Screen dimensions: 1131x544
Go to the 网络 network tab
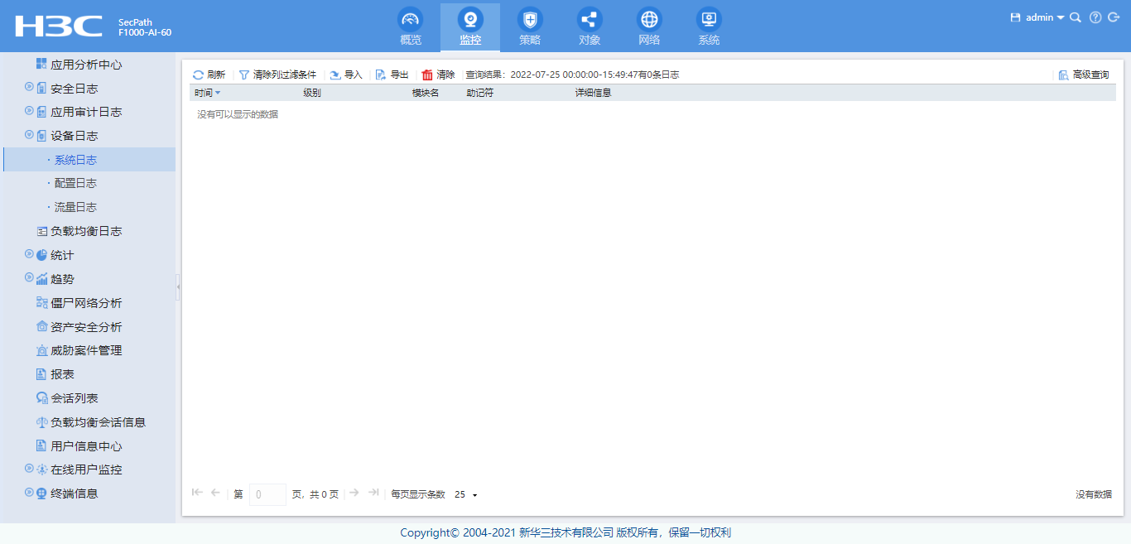pyautogui.click(x=649, y=26)
